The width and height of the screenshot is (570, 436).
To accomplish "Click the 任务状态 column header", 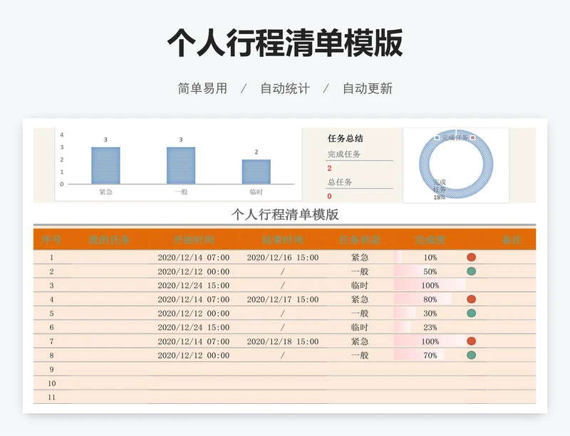I will [360, 240].
